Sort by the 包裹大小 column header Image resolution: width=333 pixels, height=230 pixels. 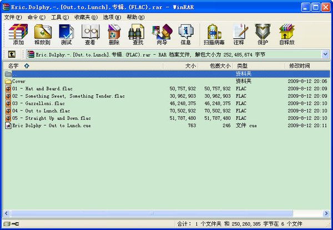point(215,66)
